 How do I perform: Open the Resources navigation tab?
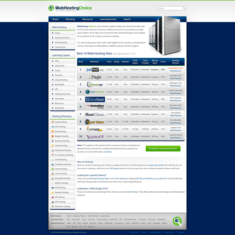(87, 19)
